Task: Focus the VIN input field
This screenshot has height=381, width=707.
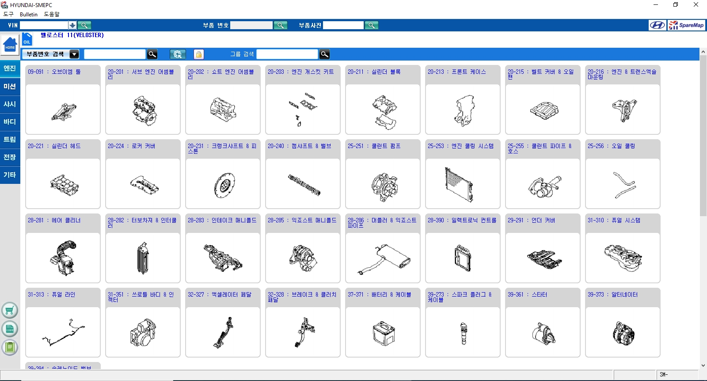Action: (x=44, y=25)
